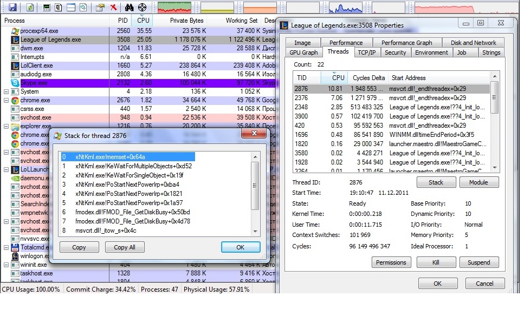Click Copy All in stack dialog

click(125, 247)
